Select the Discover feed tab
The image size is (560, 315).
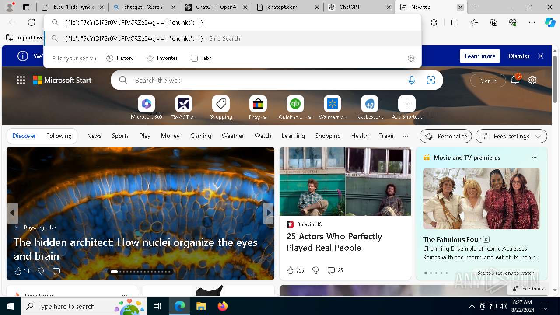pyautogui.click(x=24, y=136)
